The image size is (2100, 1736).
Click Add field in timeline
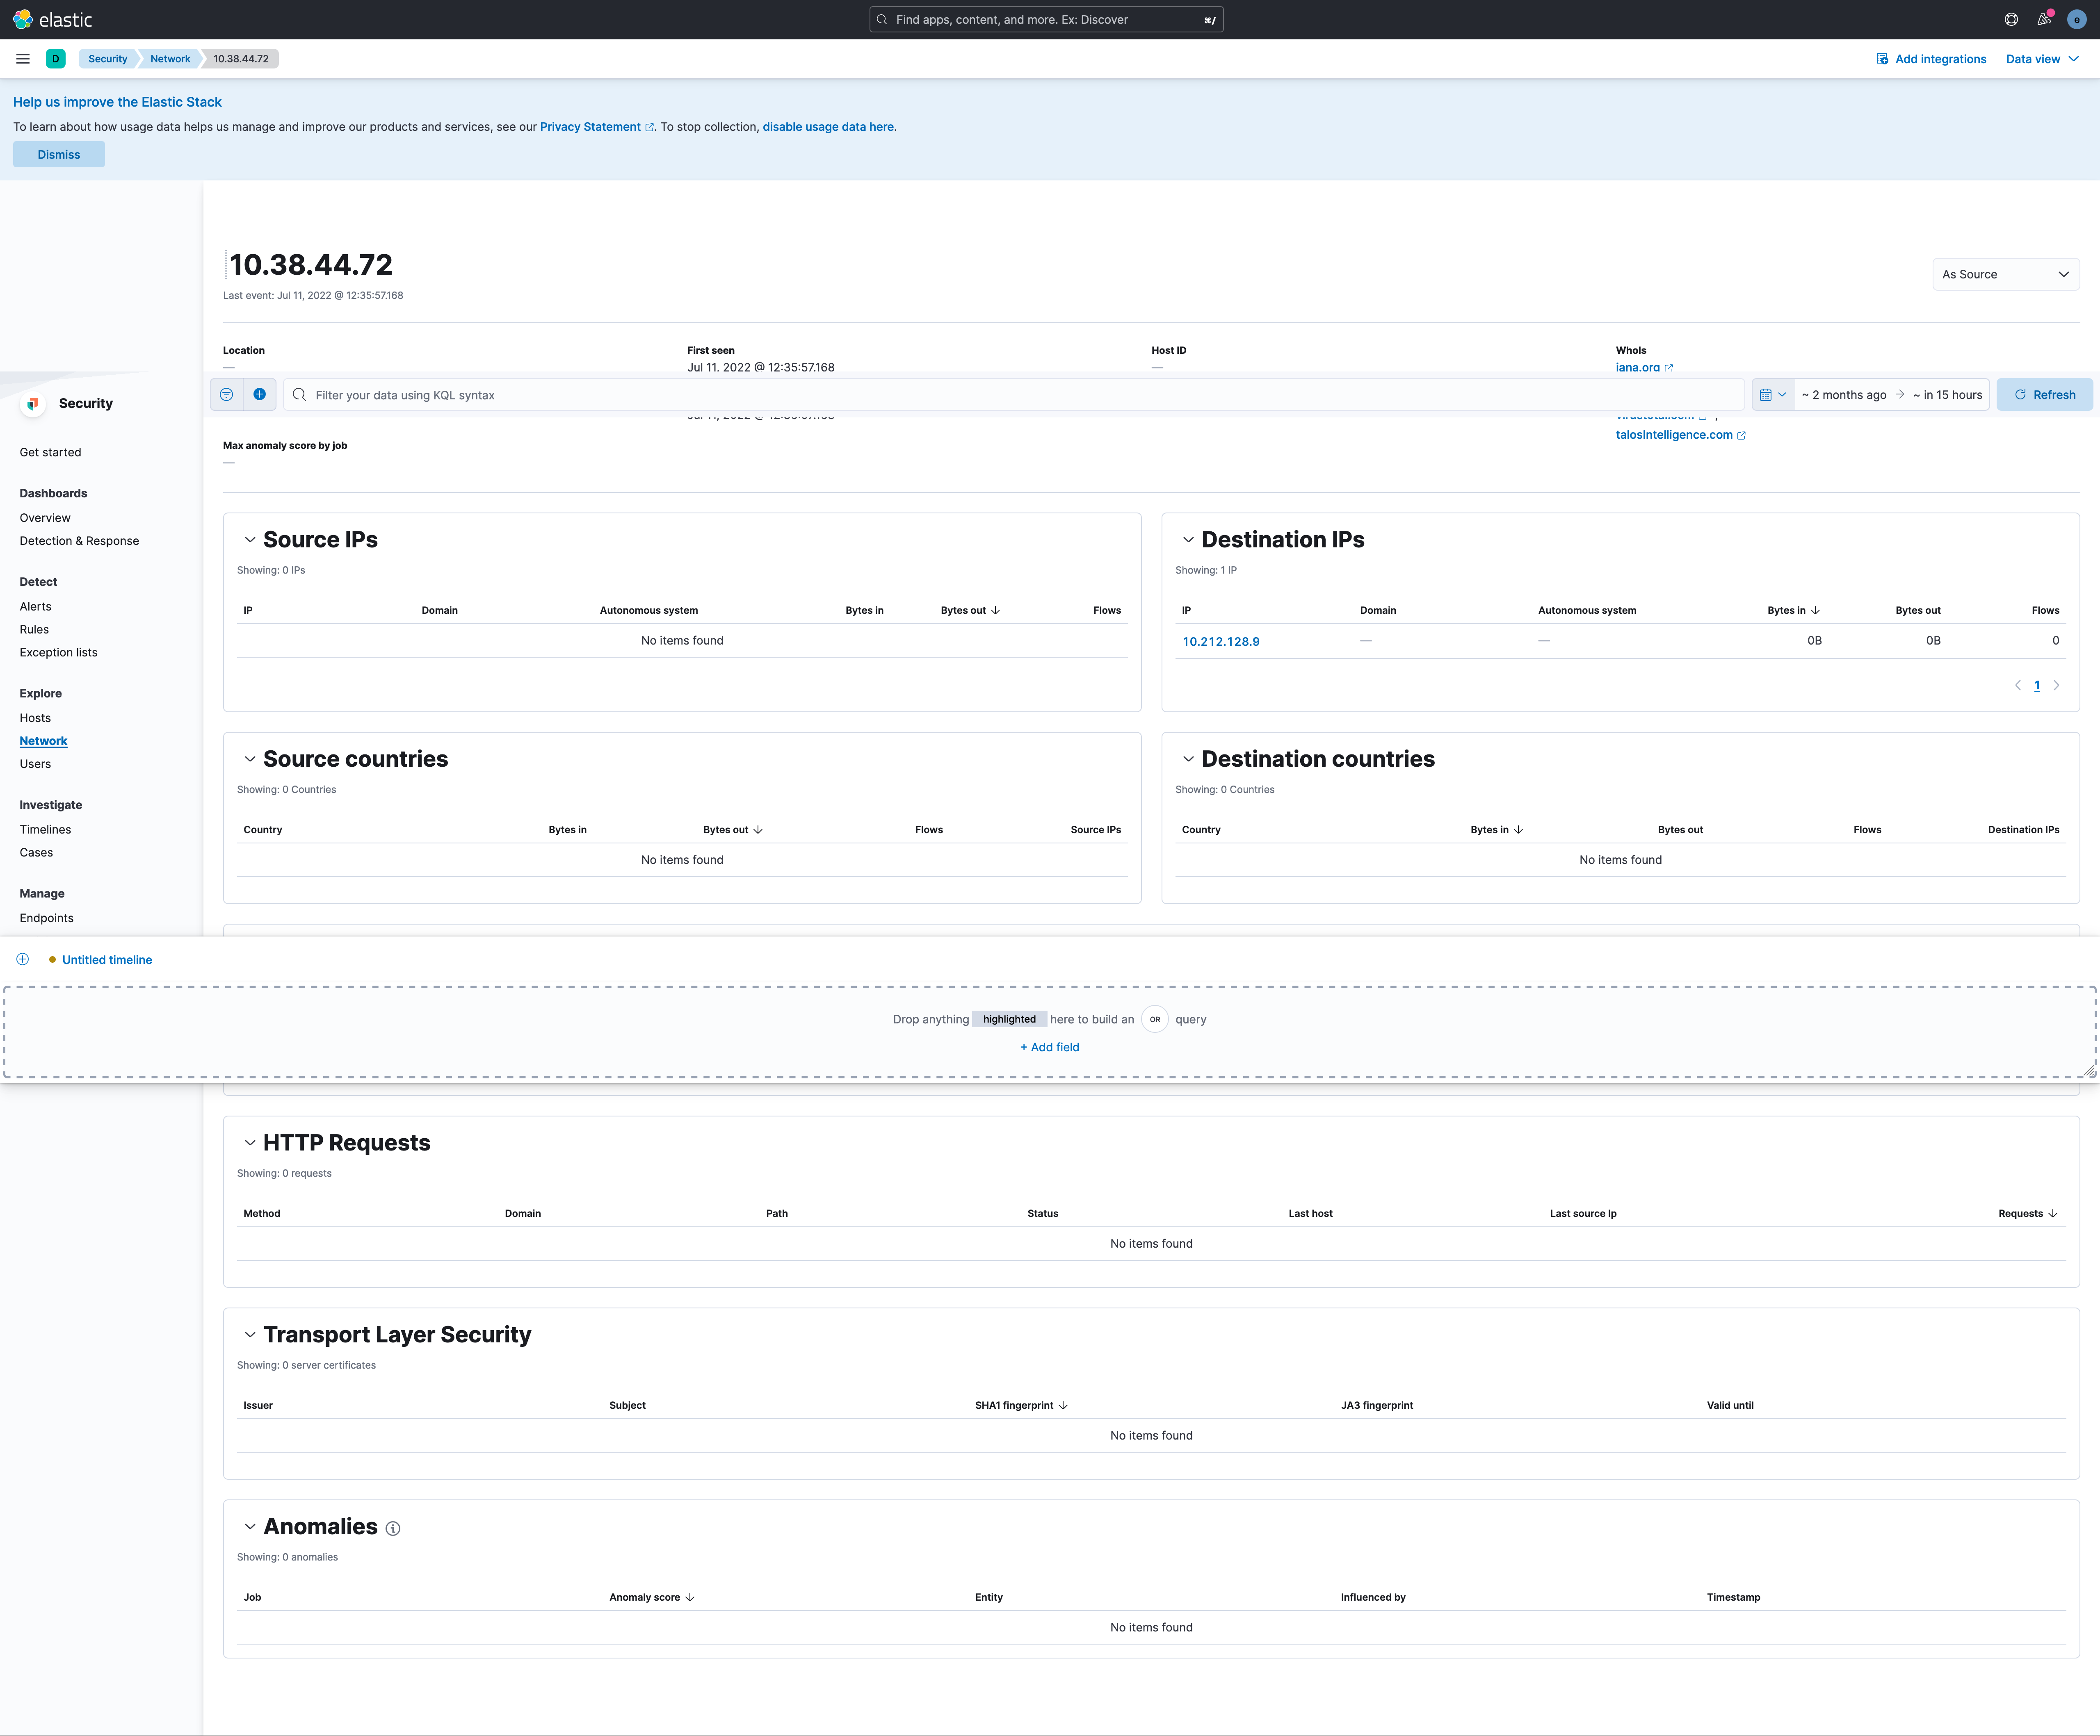(1050, 1048)
